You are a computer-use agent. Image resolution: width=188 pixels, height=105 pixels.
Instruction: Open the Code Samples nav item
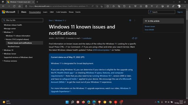pyautogui.click(x=61, y=12)
